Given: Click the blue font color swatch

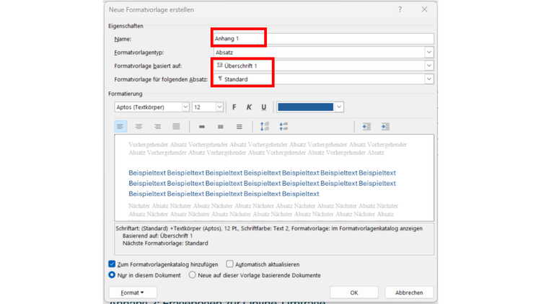Looking at the screenshot, I should [x=306, y=107].
